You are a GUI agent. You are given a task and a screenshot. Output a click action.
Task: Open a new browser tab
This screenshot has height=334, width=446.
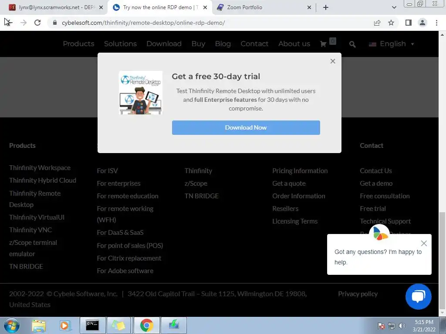326,7
